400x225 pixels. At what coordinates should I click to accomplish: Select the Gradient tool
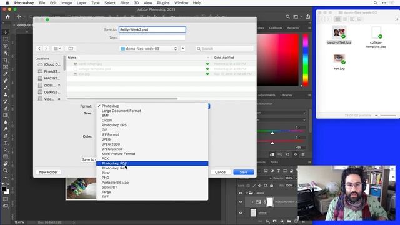click(6, 115)
